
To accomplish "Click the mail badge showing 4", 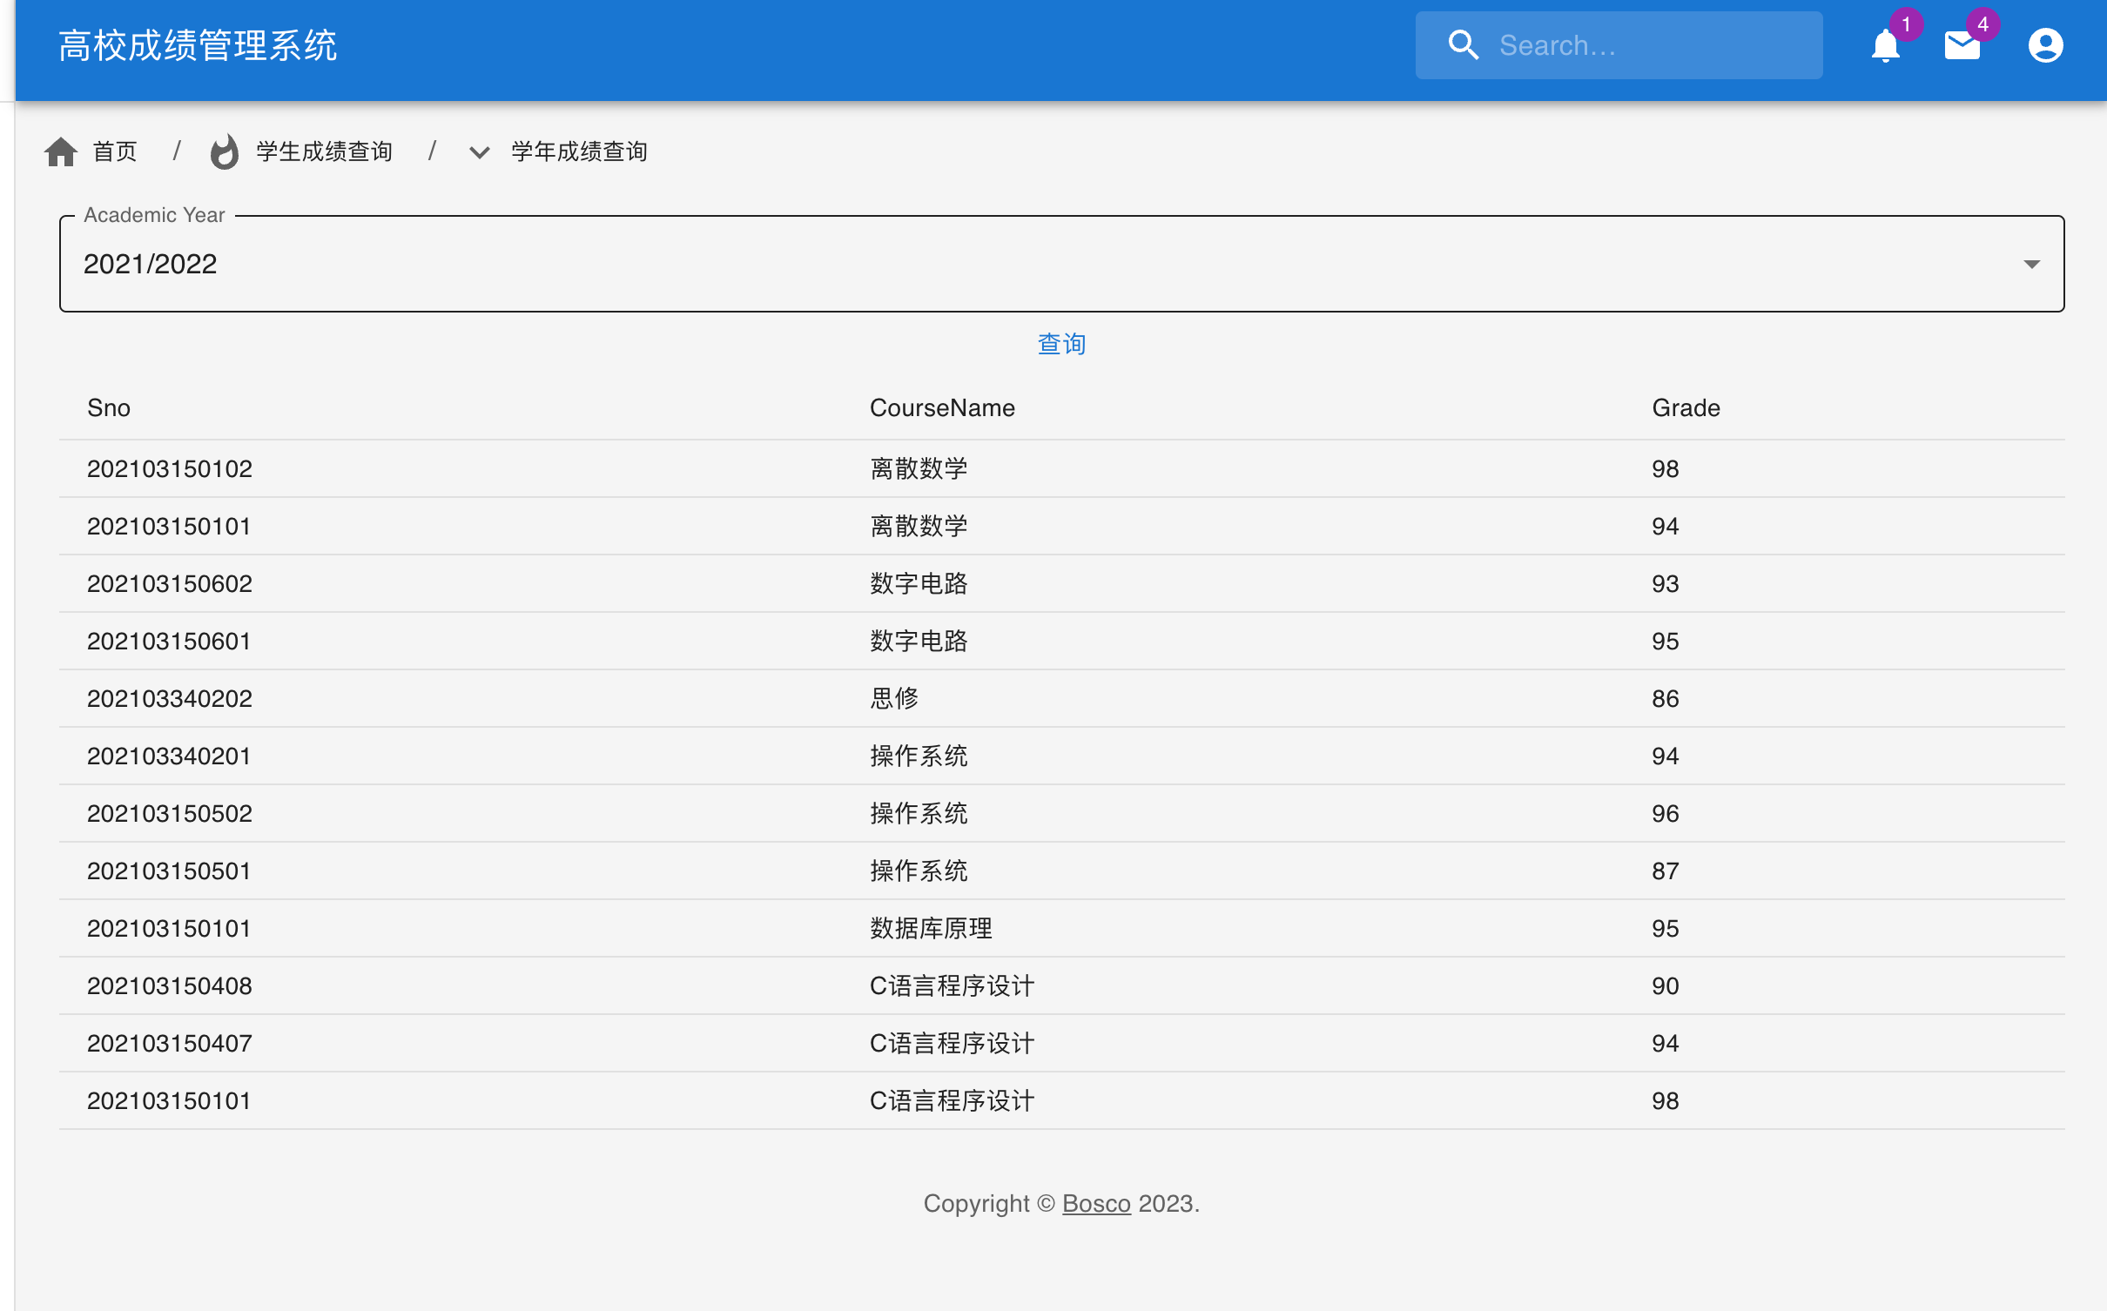I will [x=1982, y=24].
